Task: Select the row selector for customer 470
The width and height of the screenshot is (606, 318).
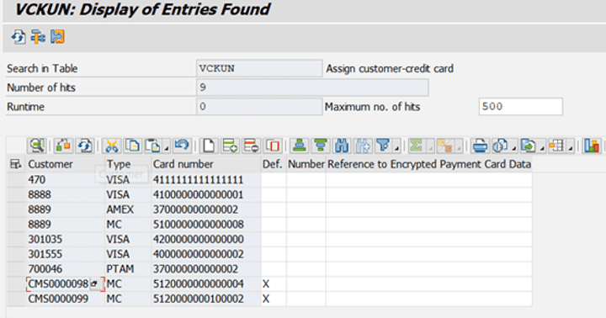Action: 16,180
